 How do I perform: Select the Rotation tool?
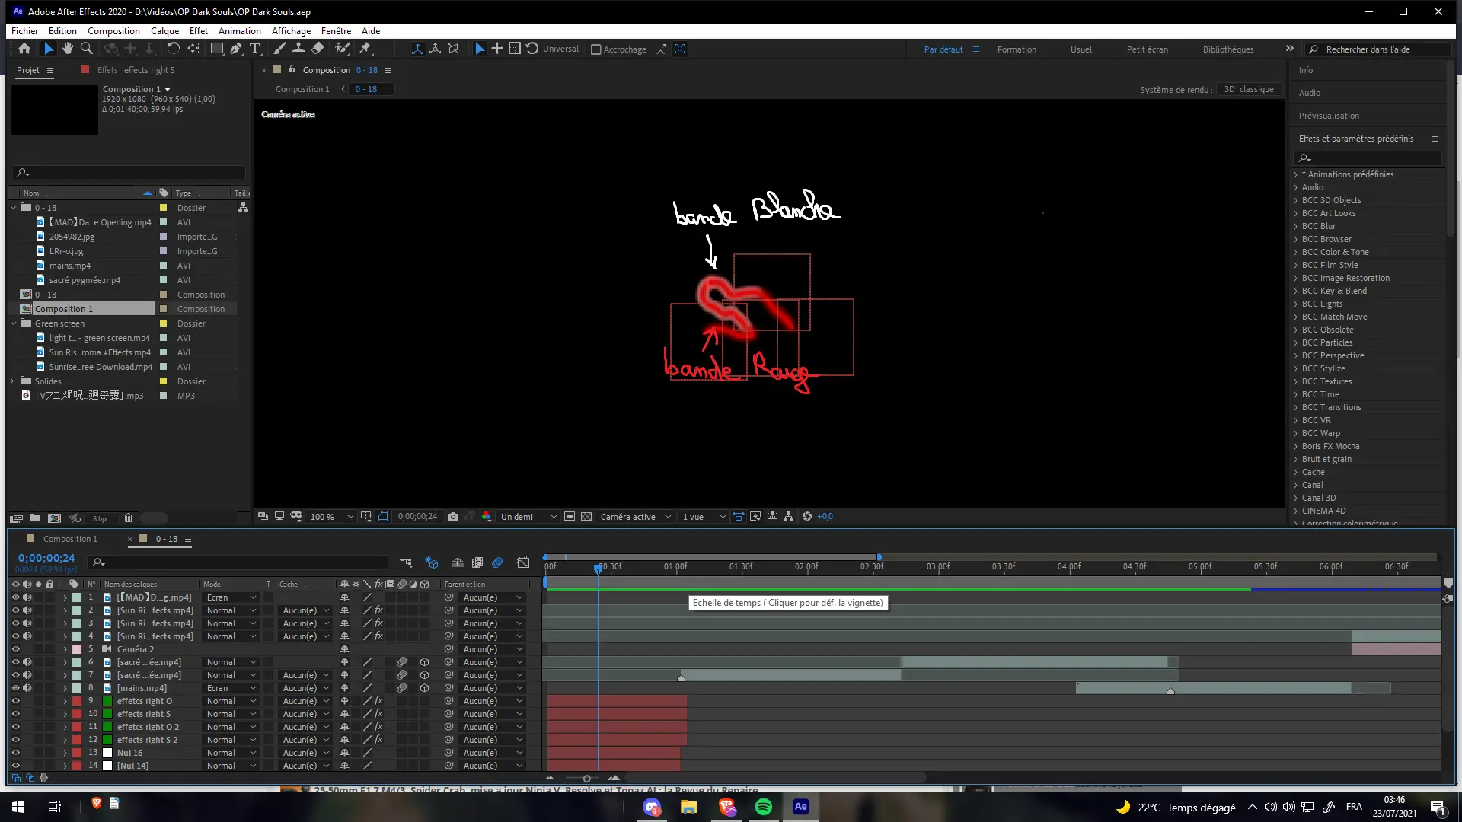click(173, 49)
